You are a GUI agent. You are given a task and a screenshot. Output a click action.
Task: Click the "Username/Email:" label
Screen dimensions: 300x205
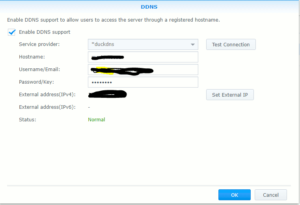point(39,70)
